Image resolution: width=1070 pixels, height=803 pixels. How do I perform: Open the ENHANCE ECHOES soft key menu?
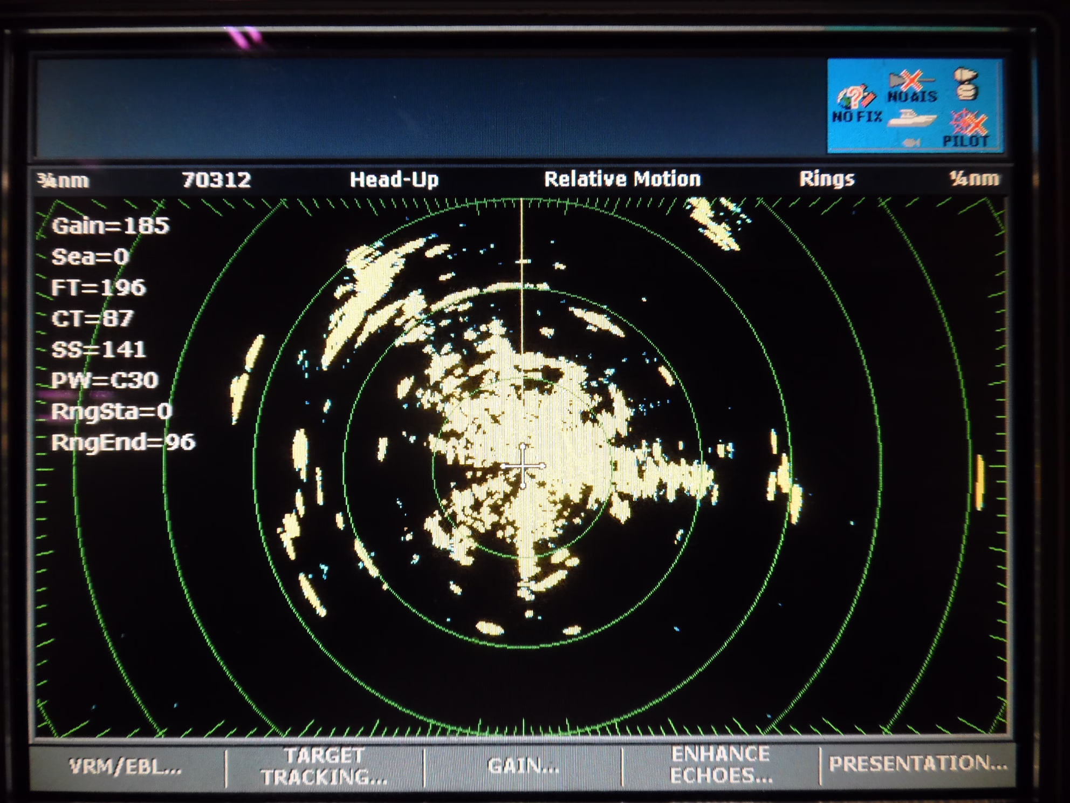point(721,765)
